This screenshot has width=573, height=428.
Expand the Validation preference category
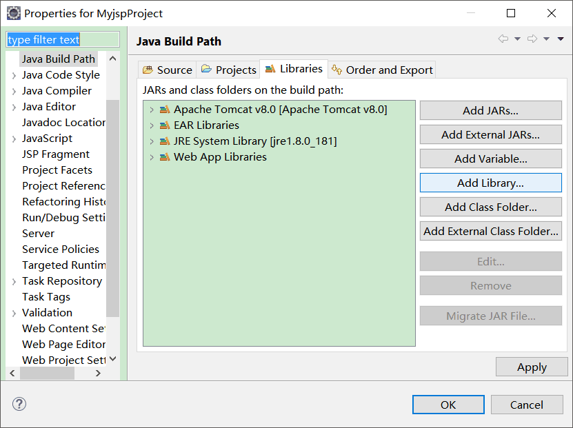pyautogui.click(x=14, y=313)
